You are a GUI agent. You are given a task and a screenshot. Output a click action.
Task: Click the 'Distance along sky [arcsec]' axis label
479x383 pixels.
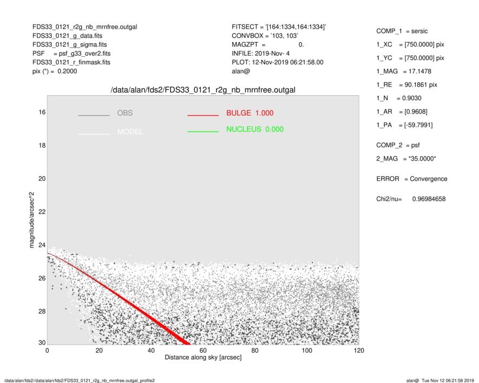coord(203,358)
